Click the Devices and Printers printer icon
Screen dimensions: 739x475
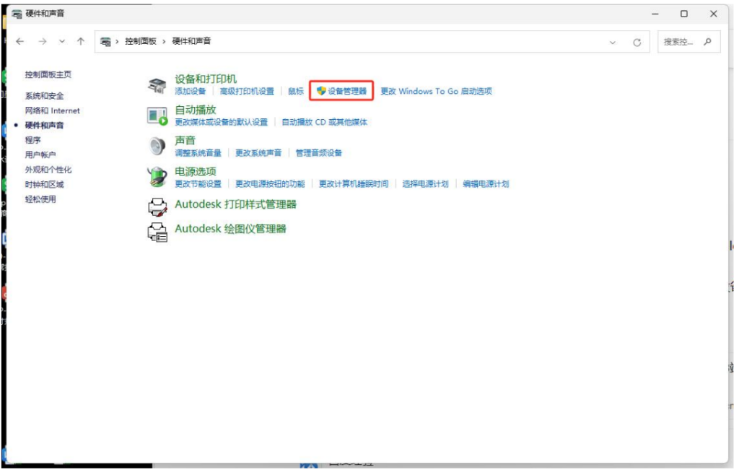pyautogui.click(x=157, y=86)
